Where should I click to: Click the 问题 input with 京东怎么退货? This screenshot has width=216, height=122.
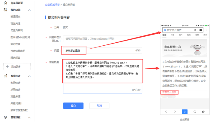103,50
